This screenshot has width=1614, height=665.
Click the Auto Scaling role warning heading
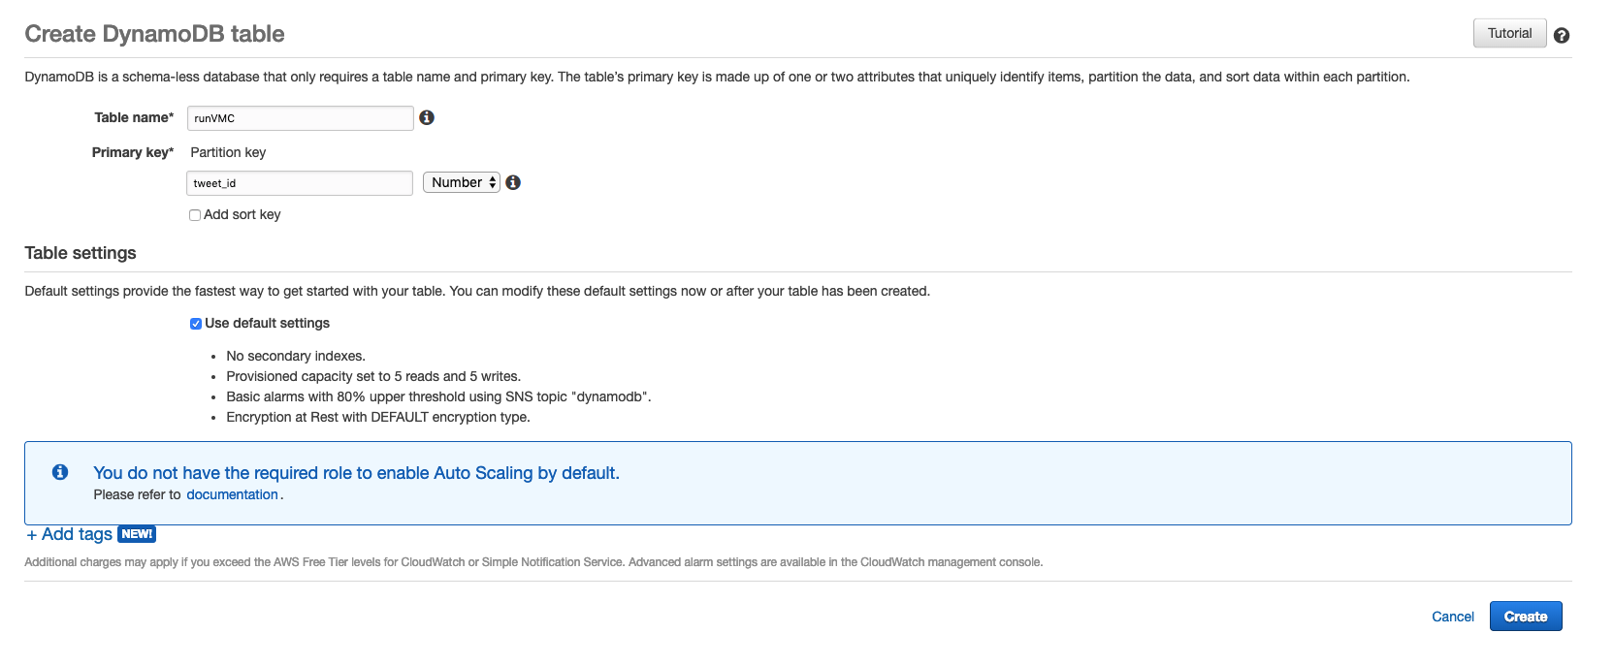(x=356, y=473)
